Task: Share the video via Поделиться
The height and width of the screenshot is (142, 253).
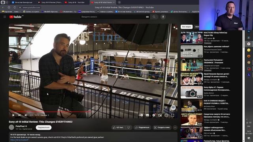Action: (x=142, y=127)
